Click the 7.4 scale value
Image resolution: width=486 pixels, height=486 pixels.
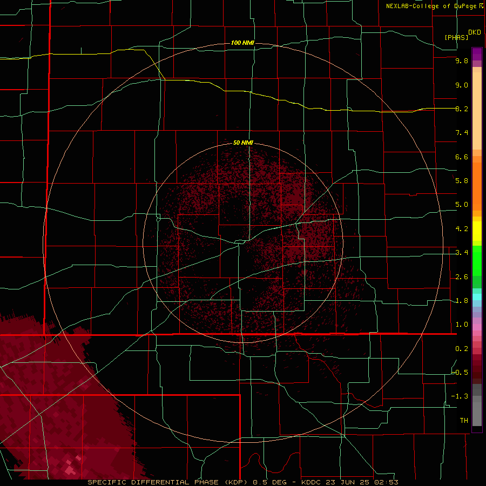tap(462, 133)
